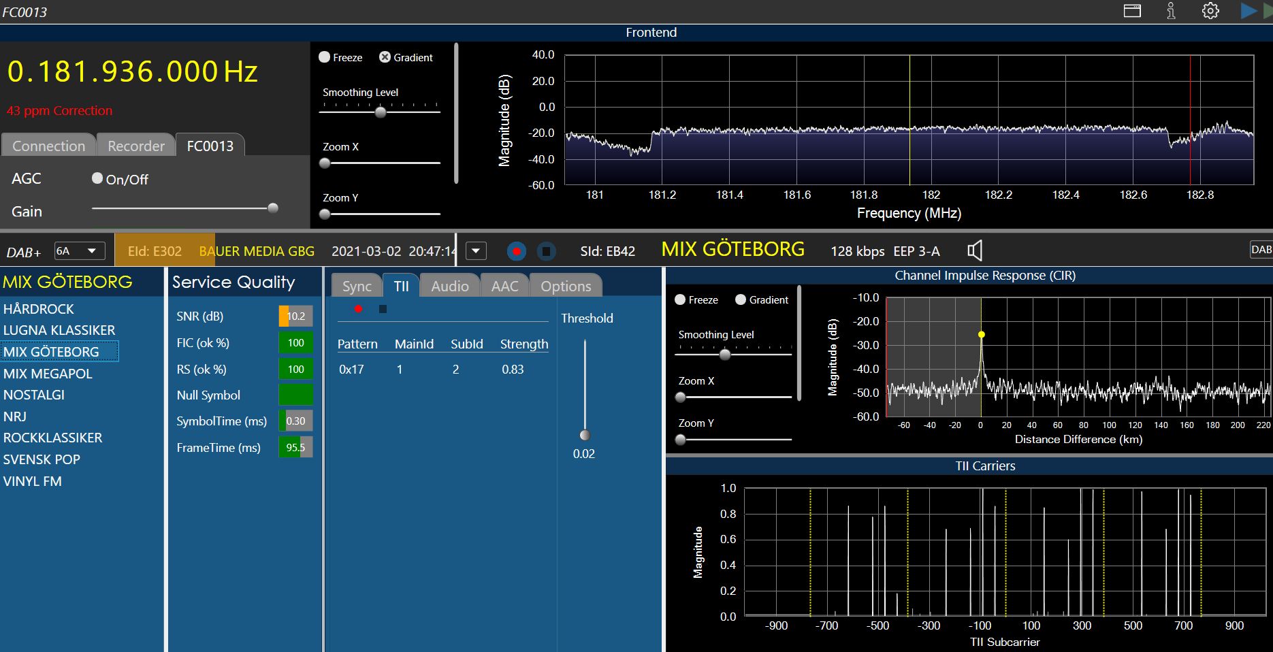
Task: Select the FC0013 tab
Action: pos(210,146)
